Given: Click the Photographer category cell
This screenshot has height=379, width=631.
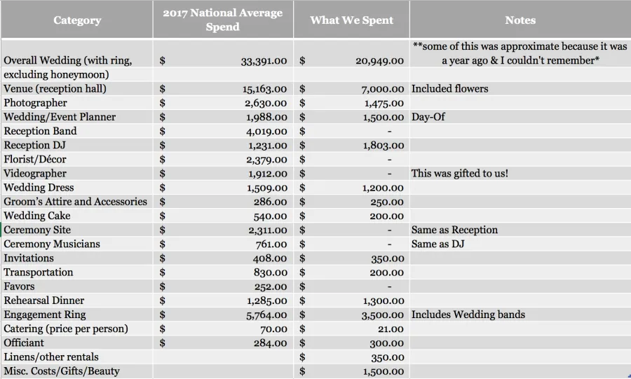Looking at the screenshot, I should pos(77,103).
